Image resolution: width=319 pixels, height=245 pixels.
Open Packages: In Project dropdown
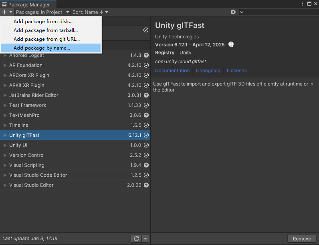click(42, 12)
